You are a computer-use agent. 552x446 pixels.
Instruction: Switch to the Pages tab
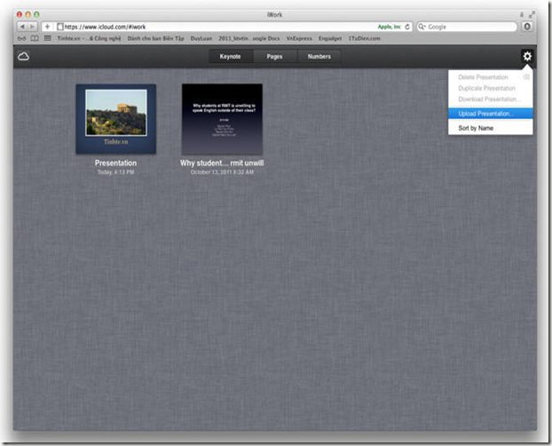click(x=274, y=56)
